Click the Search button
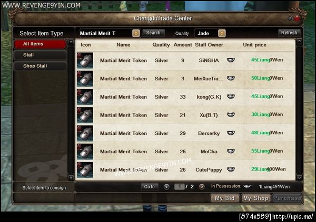This screenshot has width=316, height=222. click(153, 33)
